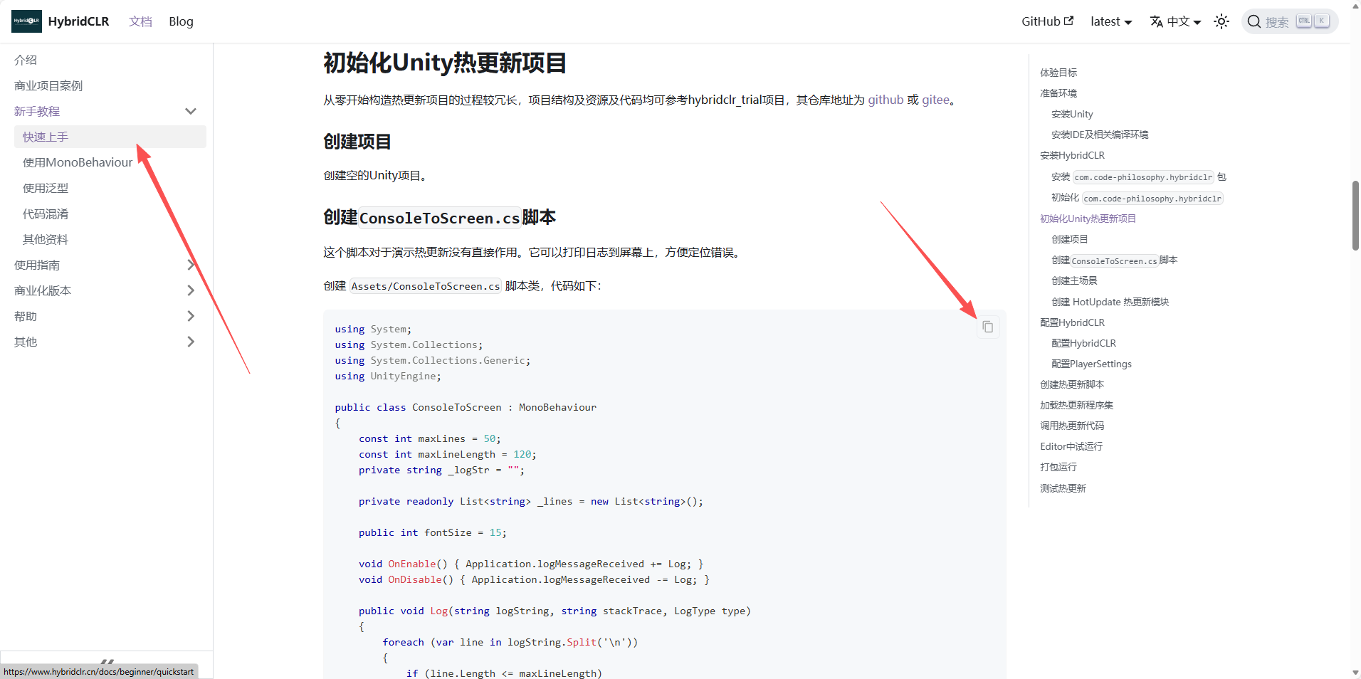This screenshot has width=1361, height=679.
Task: Jump to 加载热更新程序集 in contents
Action: point(1076,405)
